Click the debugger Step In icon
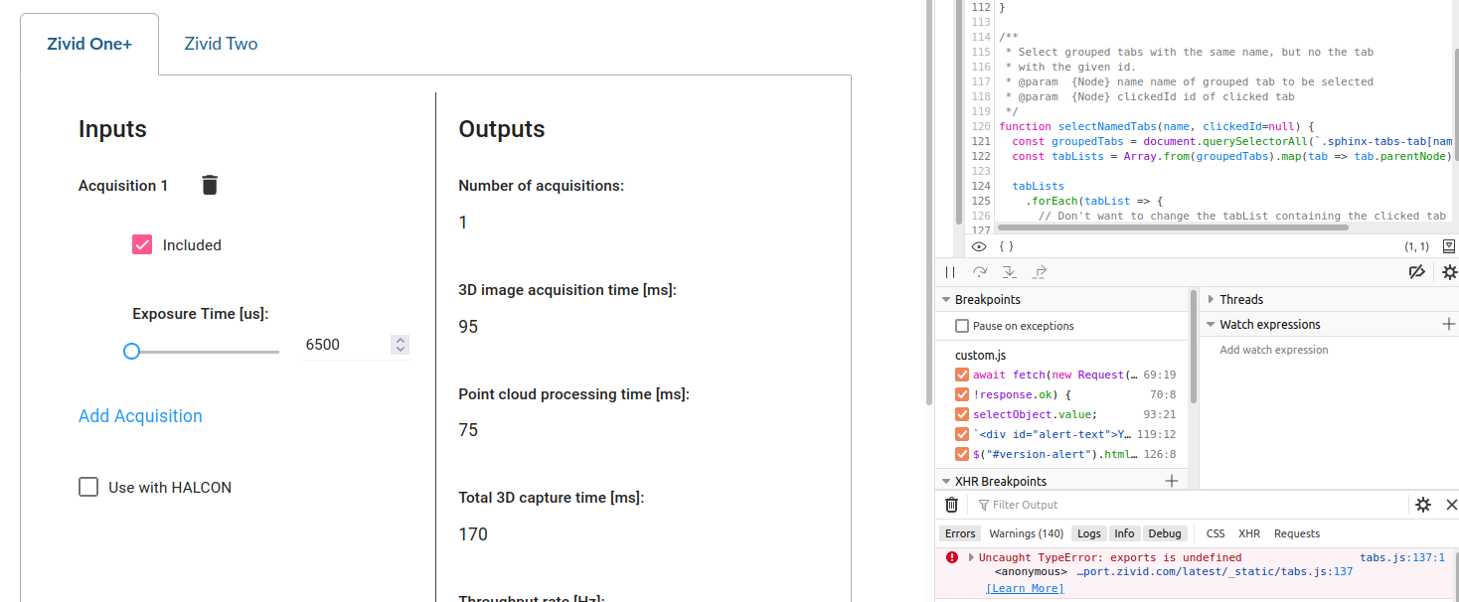This screenshot has width=1459, height=602. click(1010, 272)
